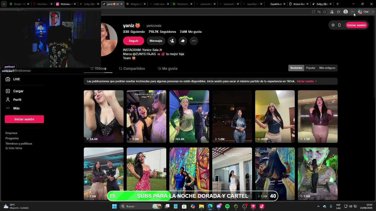
Task: Click the pink Seguir button
Action: (133, 41)
